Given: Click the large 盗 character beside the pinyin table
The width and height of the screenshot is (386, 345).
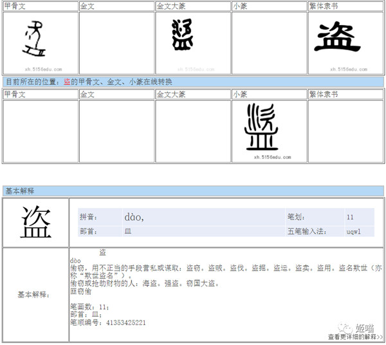Looking at the screenshot, I should tap(36, 222).
